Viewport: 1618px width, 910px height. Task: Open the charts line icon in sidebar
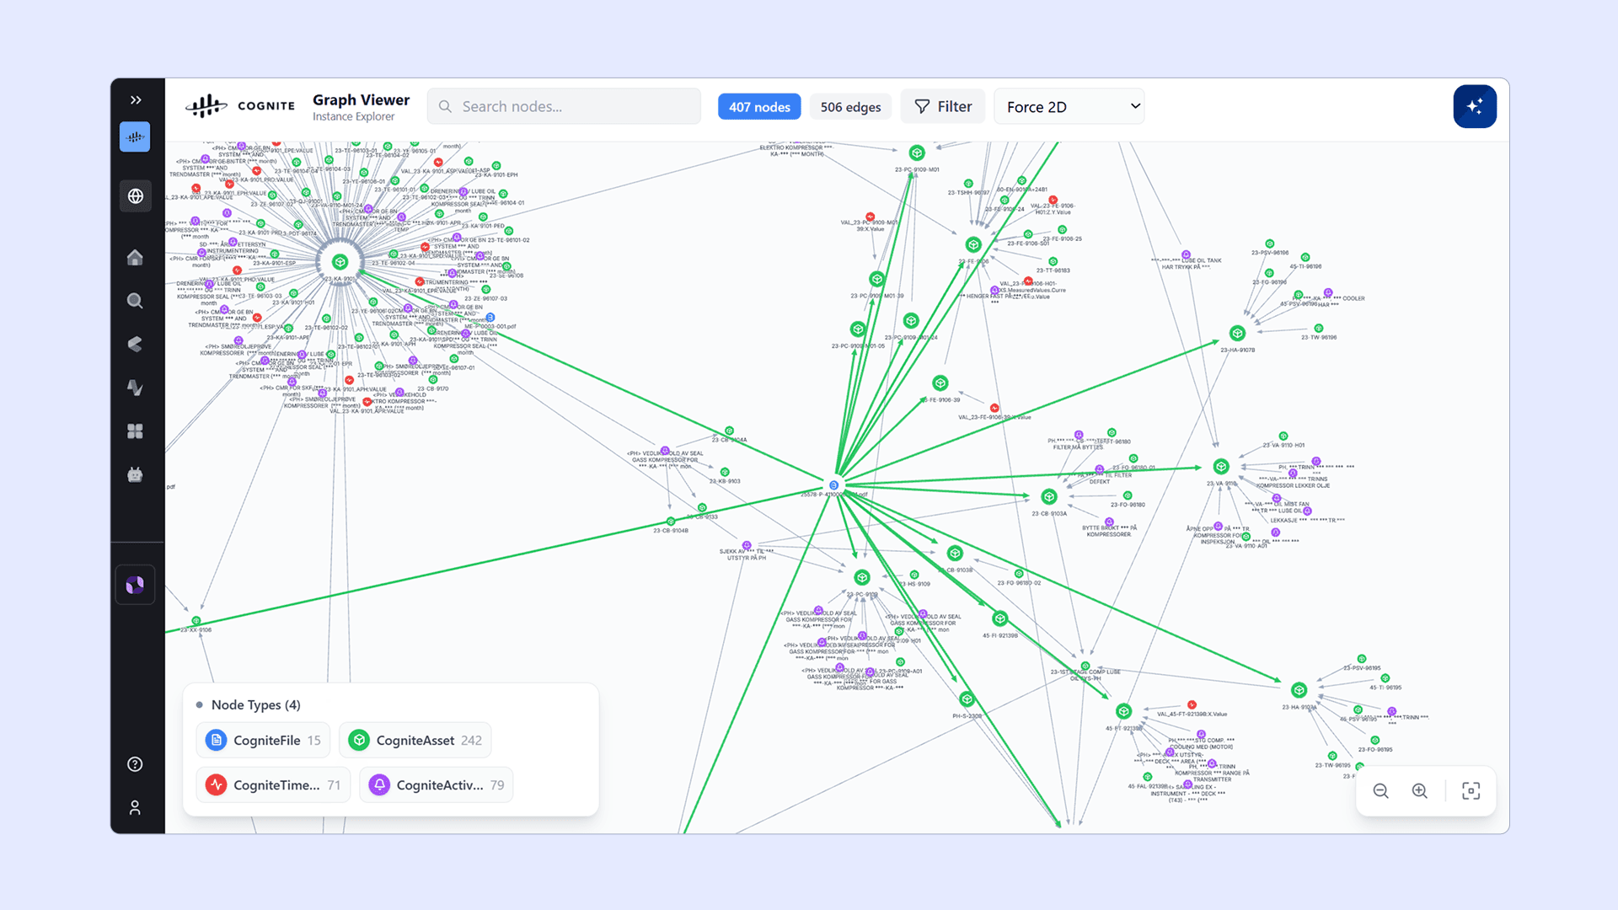click(x=135, y=388)
